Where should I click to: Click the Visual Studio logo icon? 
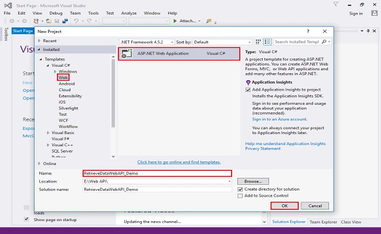(8, 5)
